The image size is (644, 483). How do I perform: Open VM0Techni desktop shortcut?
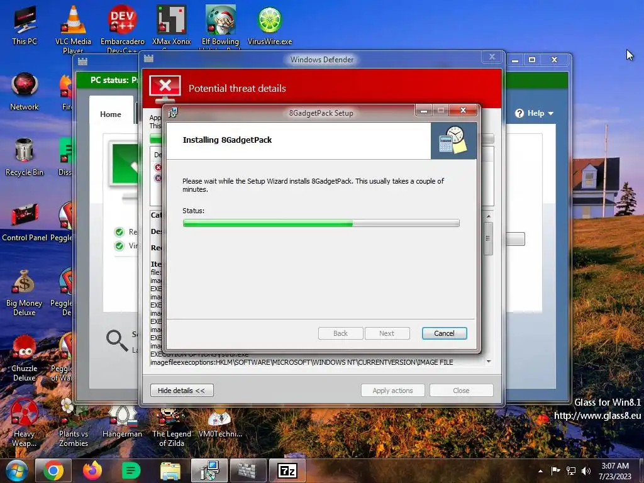click(220, 423)
